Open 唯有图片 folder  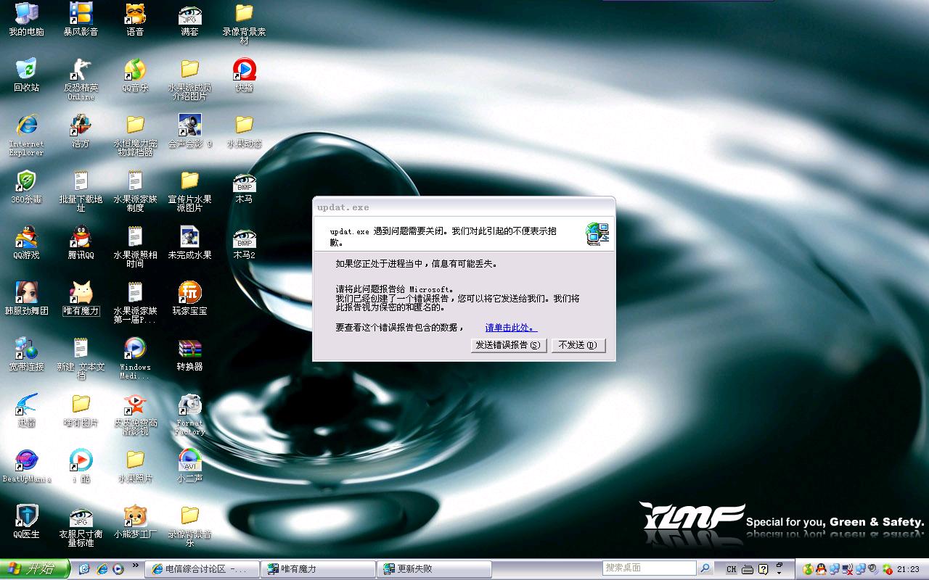(81, 410)
